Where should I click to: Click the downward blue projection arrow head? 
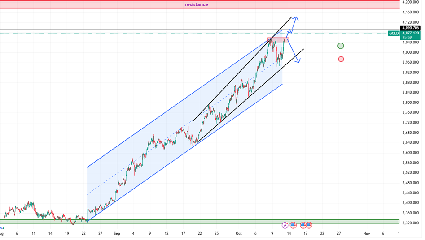pos(297,62)
